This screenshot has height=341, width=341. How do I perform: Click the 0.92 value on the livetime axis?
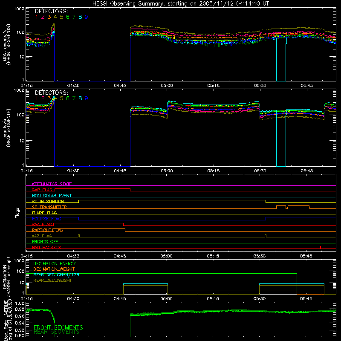pyautogui.click(x=20, y=329)
